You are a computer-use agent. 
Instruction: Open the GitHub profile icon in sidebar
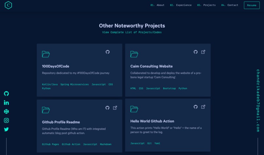tap(7, 93)
